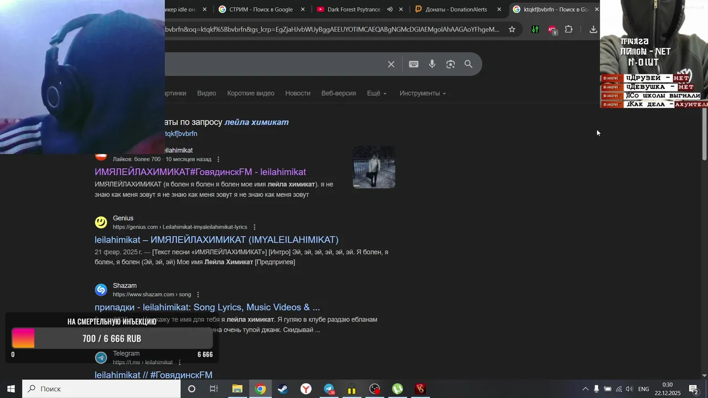This screenshot has width=708, height=398.
Task: Open Cortana circle in taskbar
Action: (191, 389)
